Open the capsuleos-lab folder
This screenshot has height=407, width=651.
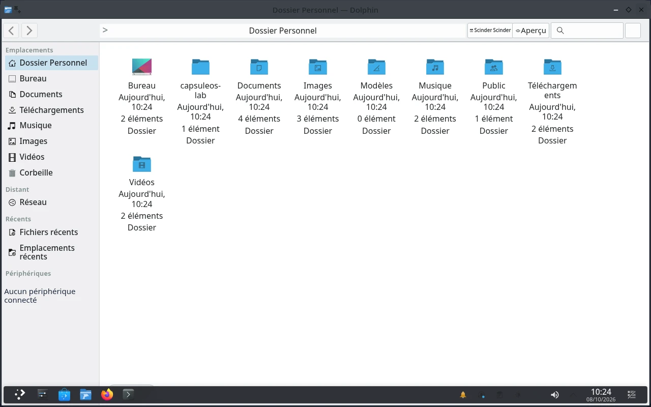click(200, 67)
